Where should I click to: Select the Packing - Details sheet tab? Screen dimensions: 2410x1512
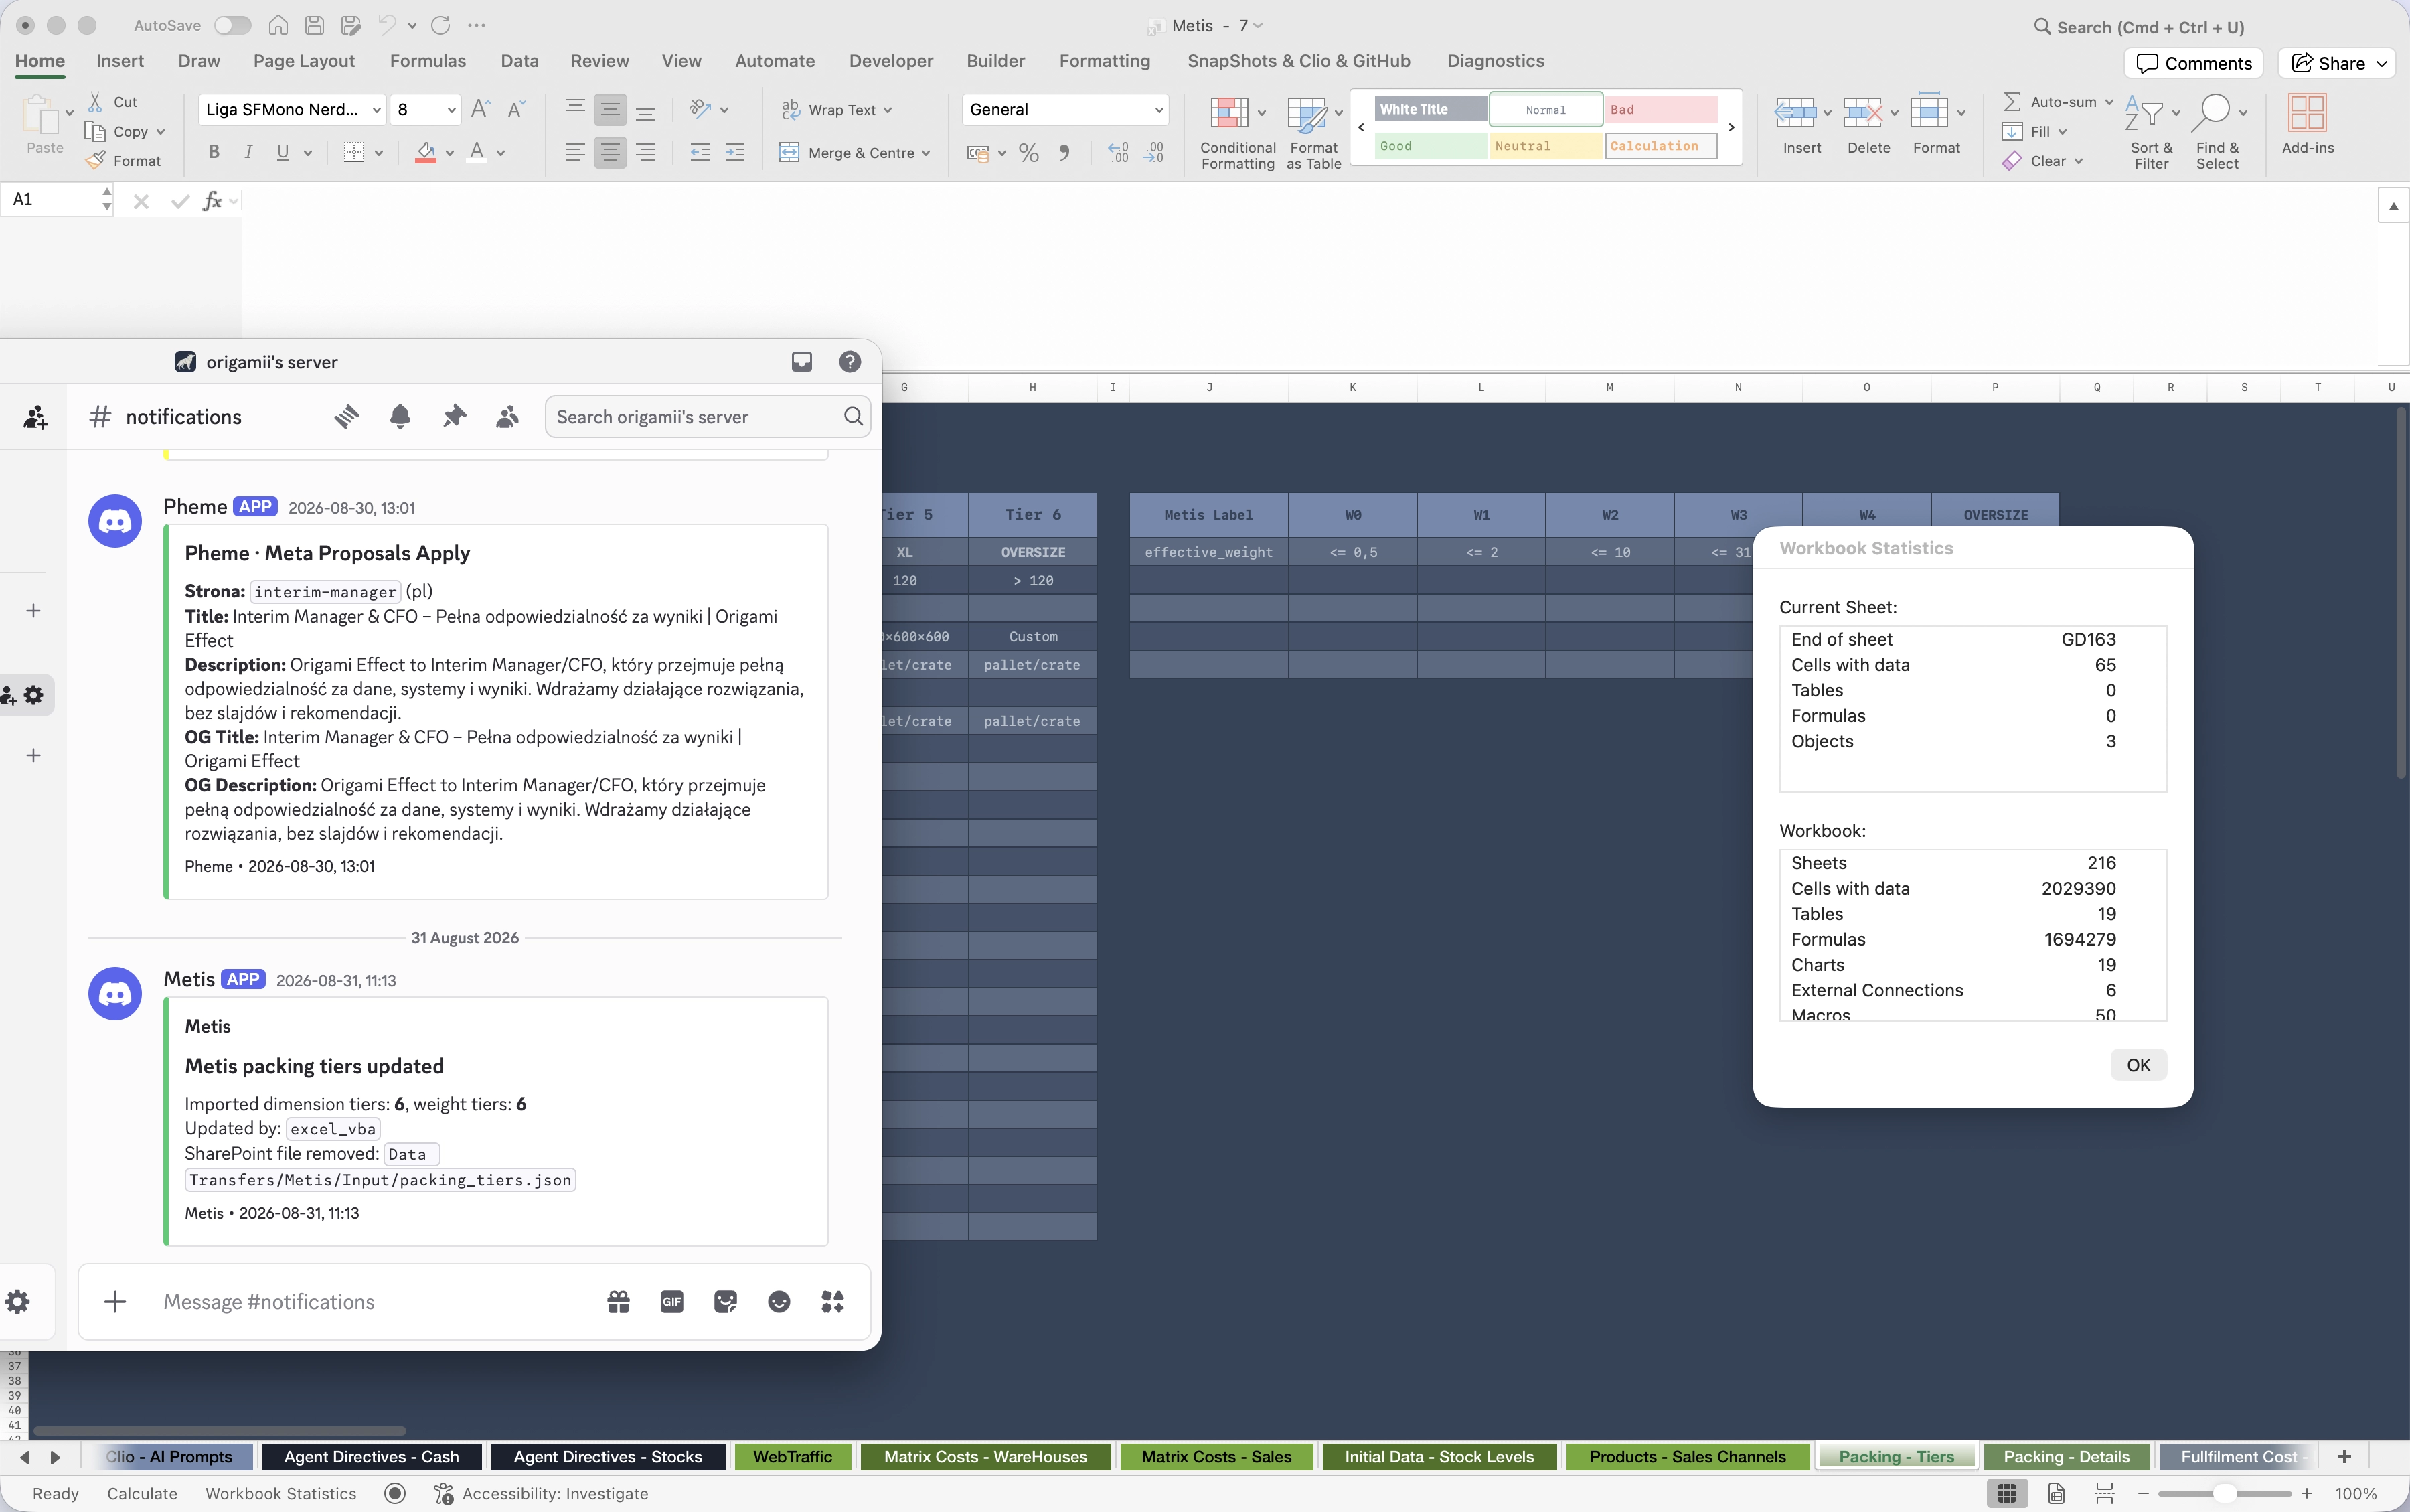(x=2065, y=1457)
